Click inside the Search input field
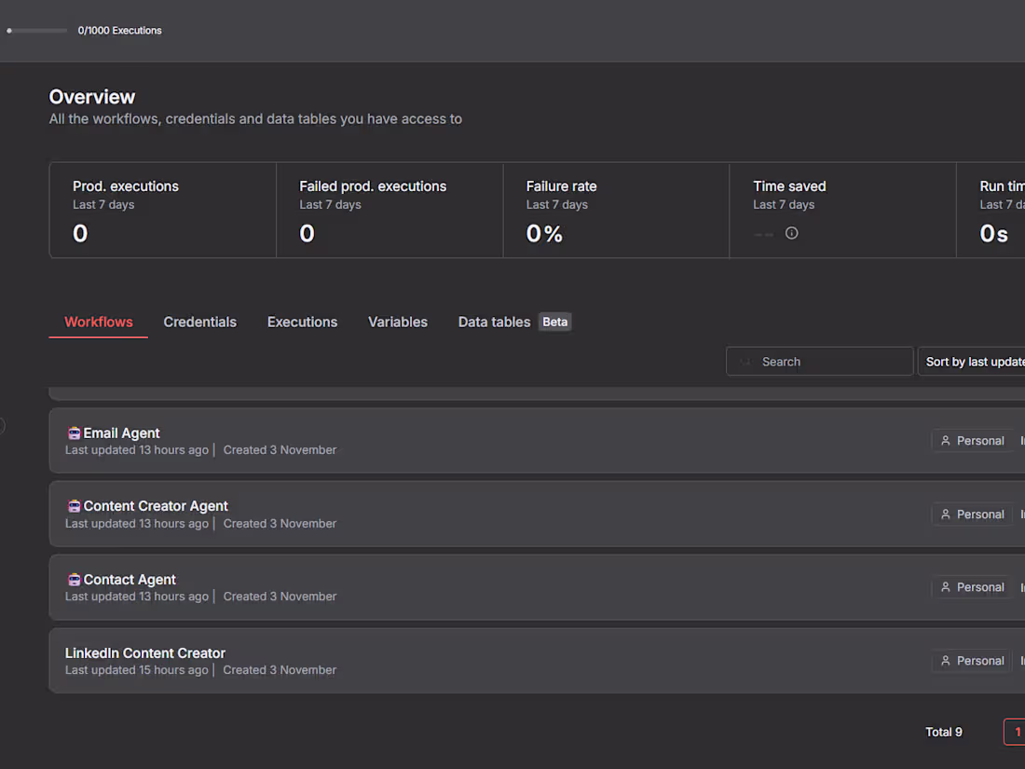 click(820, 361)
